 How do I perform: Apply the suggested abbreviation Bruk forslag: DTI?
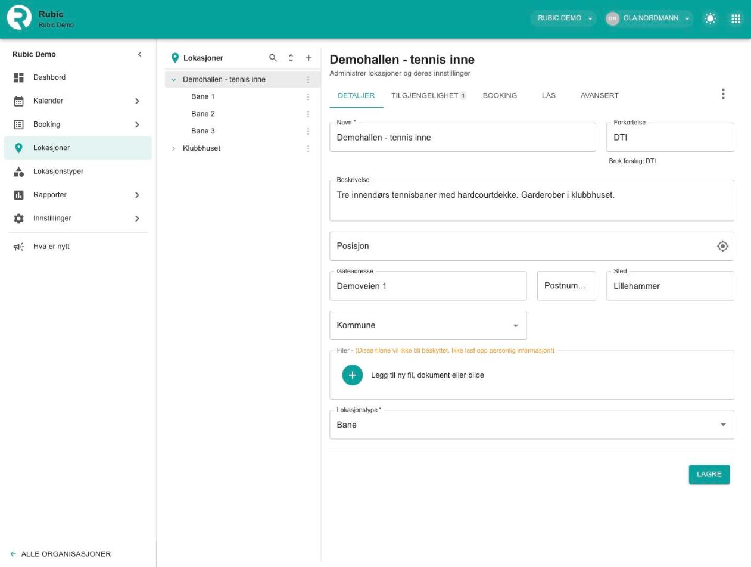(x=632, y=161)
